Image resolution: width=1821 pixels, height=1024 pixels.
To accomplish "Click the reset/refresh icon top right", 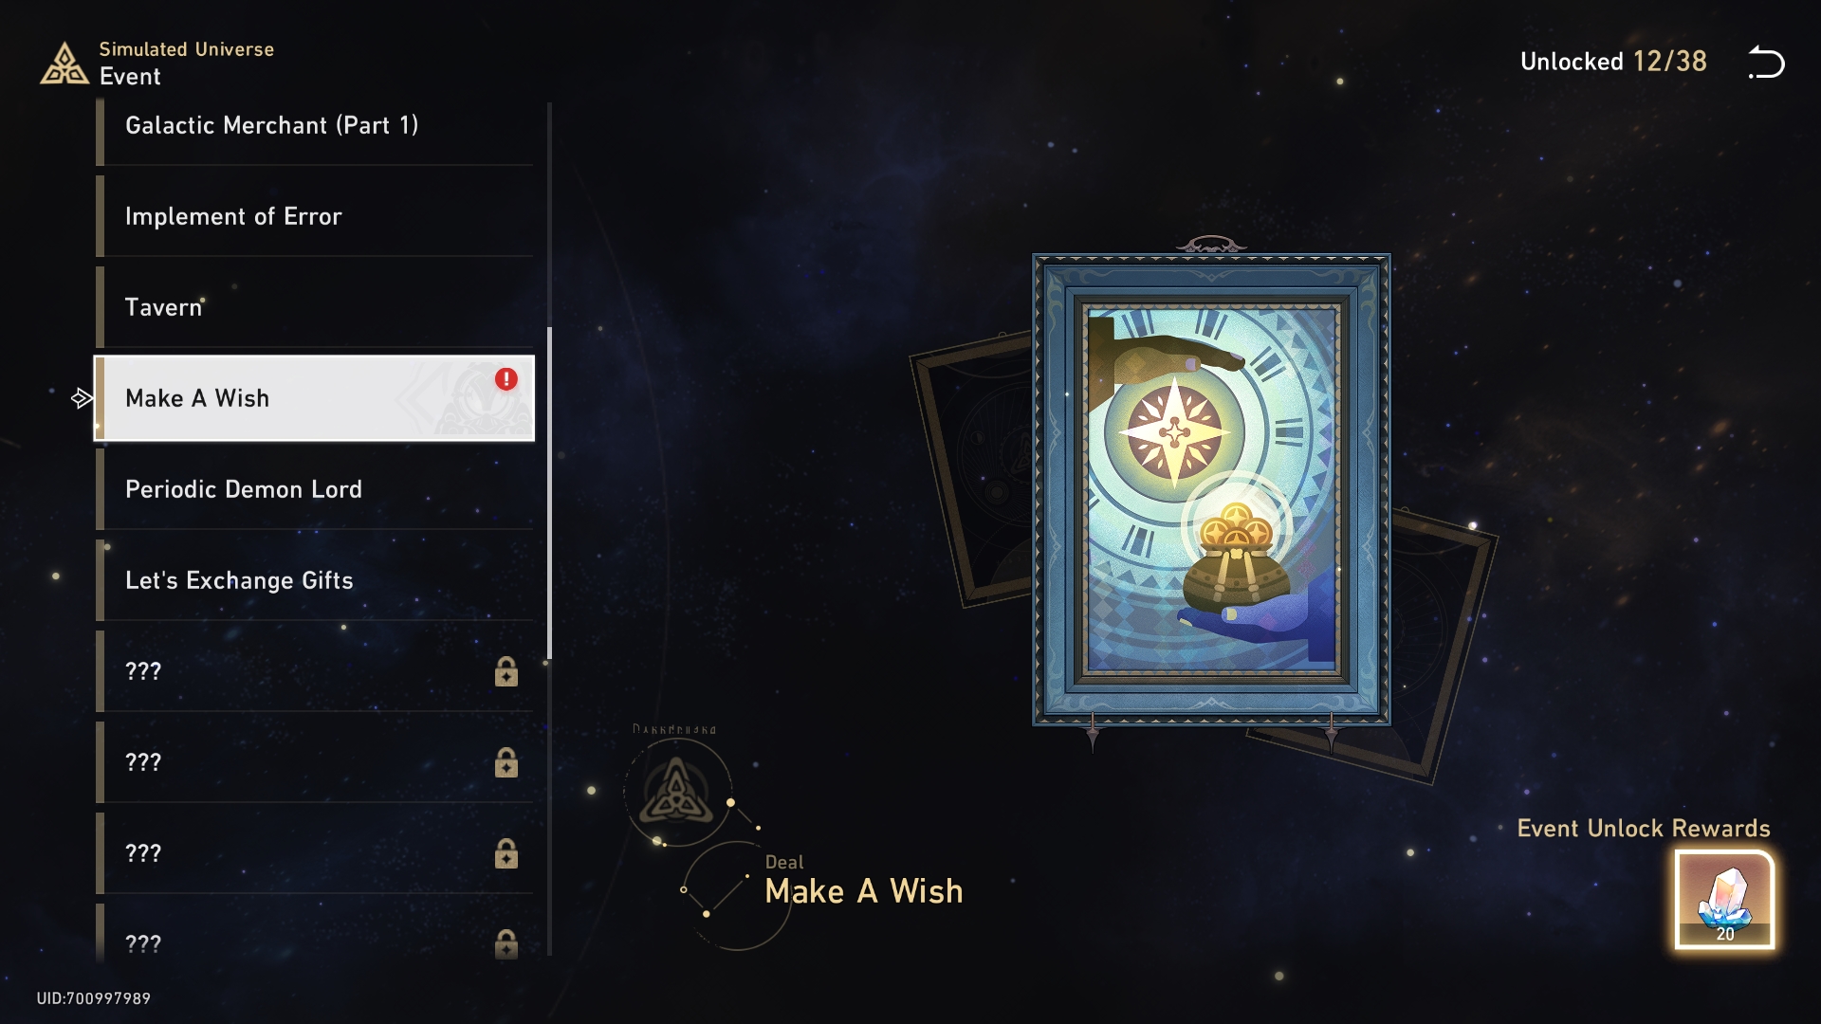I will 1770,63.
